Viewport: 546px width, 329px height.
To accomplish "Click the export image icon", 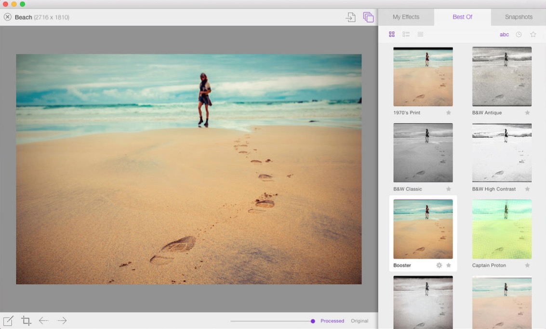I will click(351, 17).
